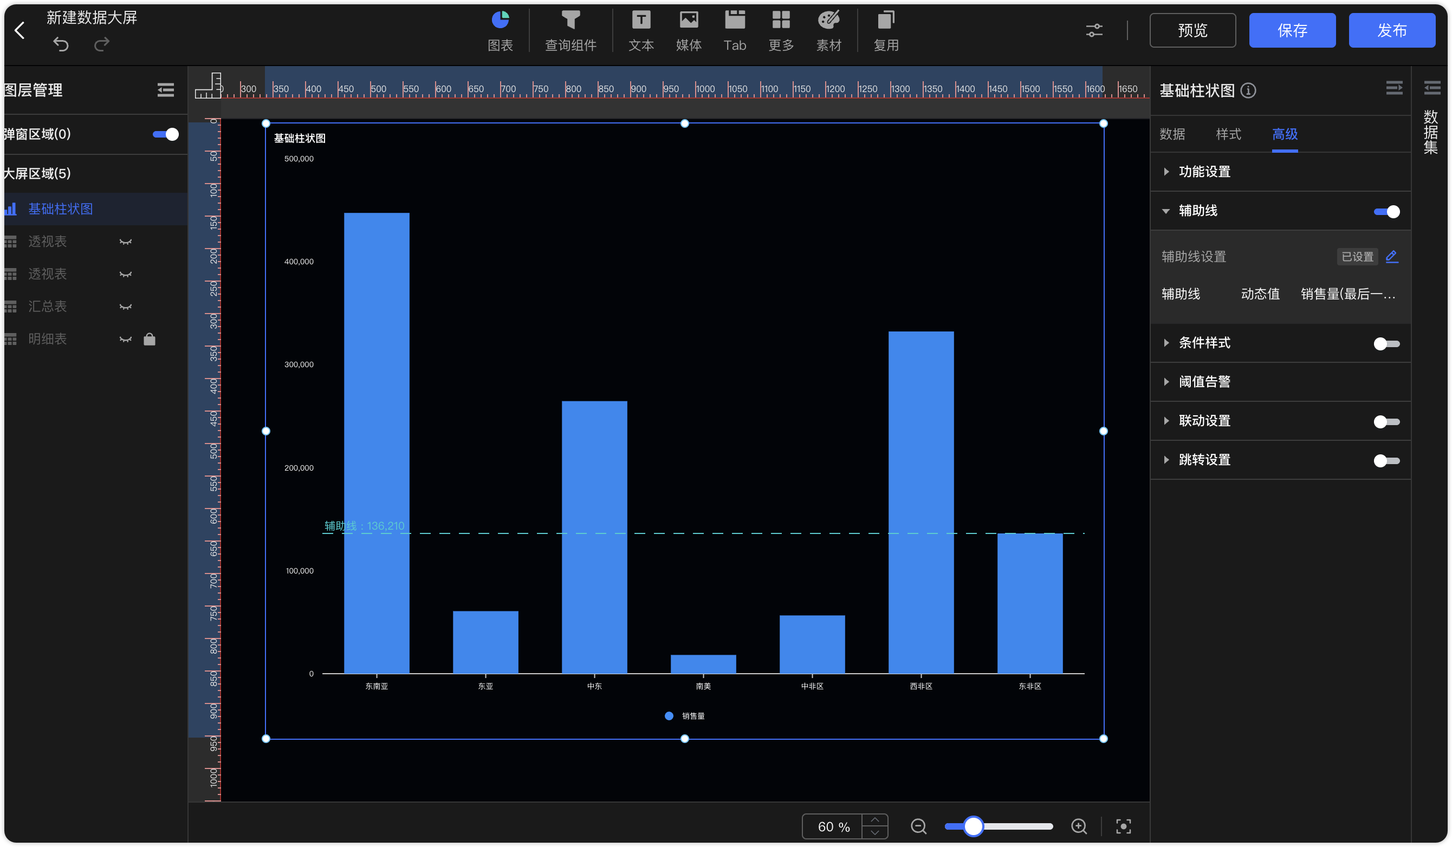Select 基础柱状图 layer

click(x=95, y=209)
